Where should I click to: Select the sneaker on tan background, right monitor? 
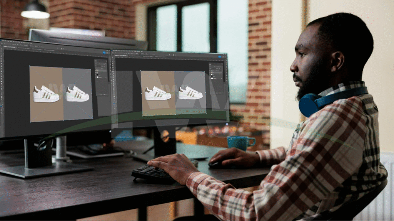[x=158, y=93]
